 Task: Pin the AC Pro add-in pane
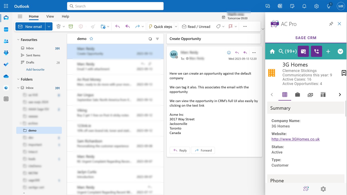pos(331,24)
